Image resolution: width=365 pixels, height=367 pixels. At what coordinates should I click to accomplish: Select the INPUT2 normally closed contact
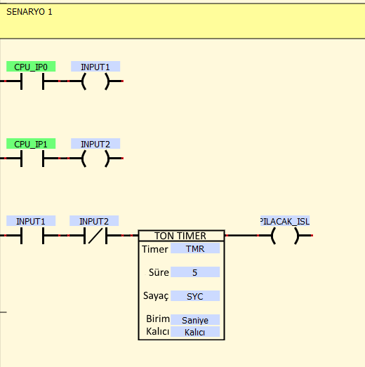[x=95, y=236]
